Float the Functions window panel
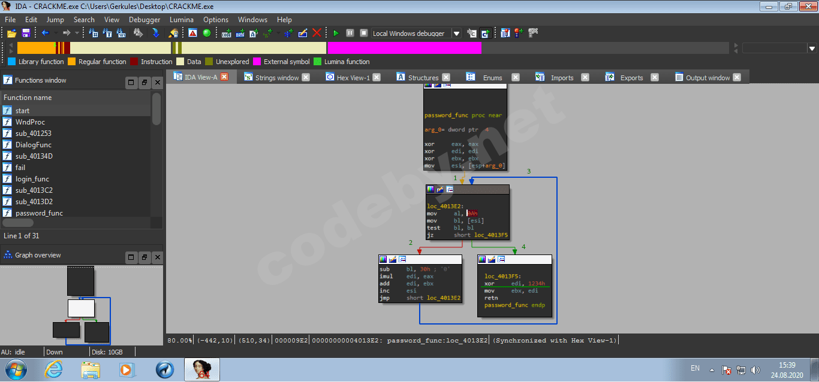Screen dimensions: 819x382 [x=144, y=83]
